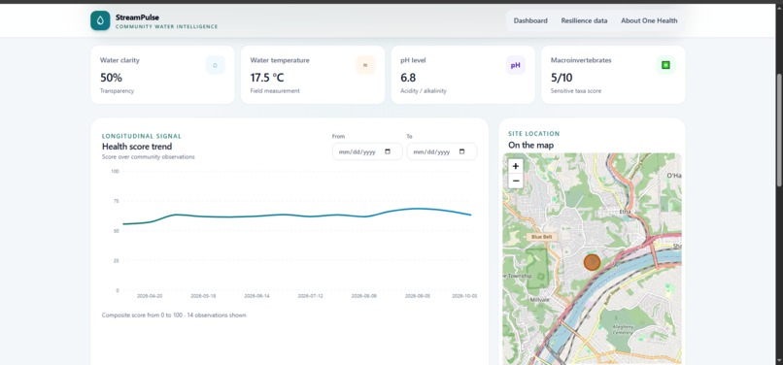Click the From date input field

(367, 151)
